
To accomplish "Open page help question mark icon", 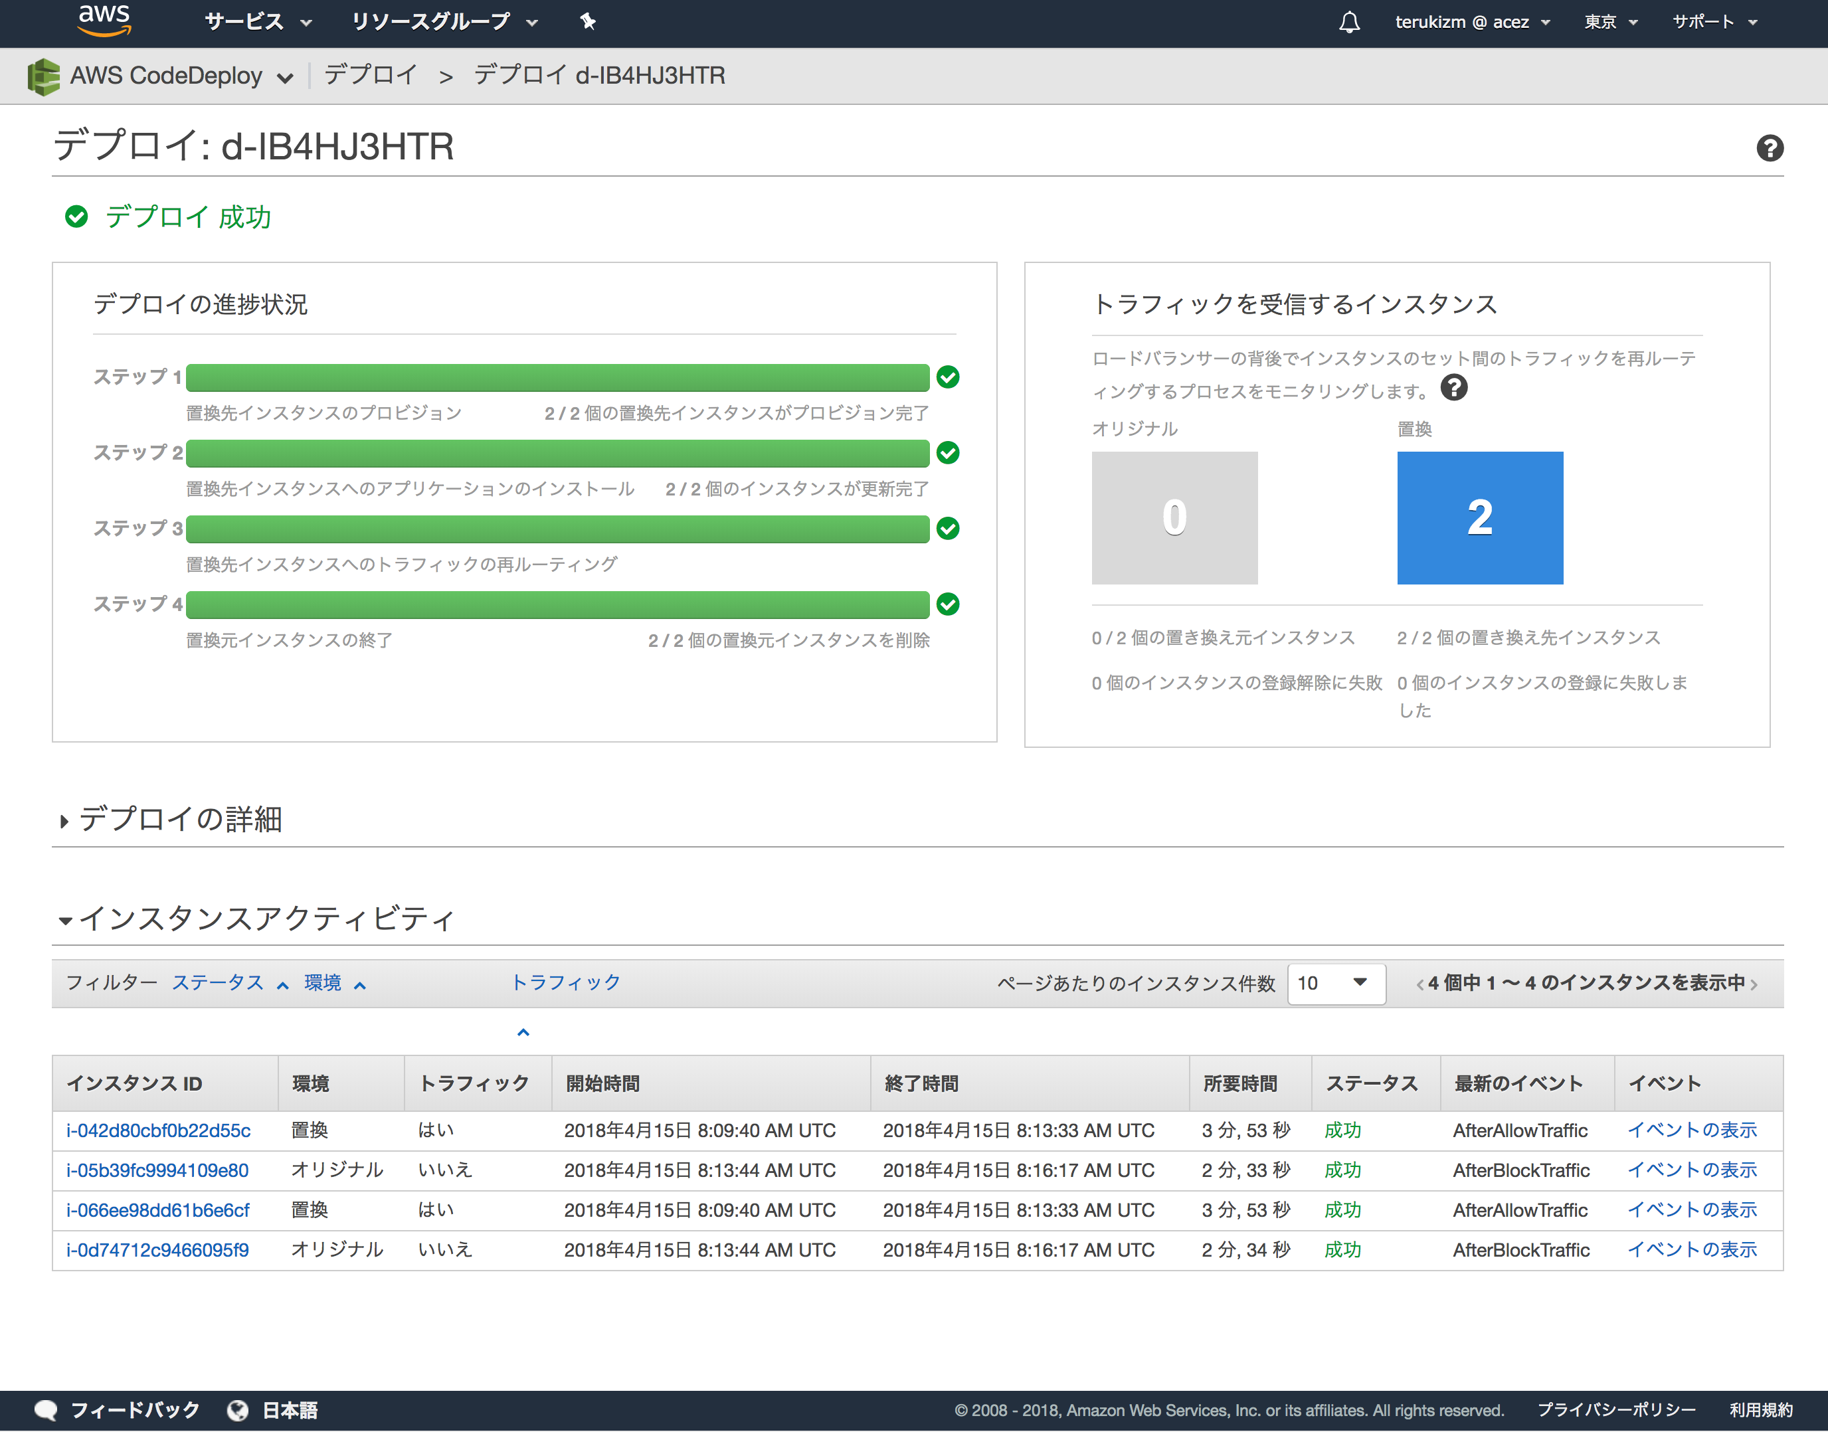I will (1770, 147).
